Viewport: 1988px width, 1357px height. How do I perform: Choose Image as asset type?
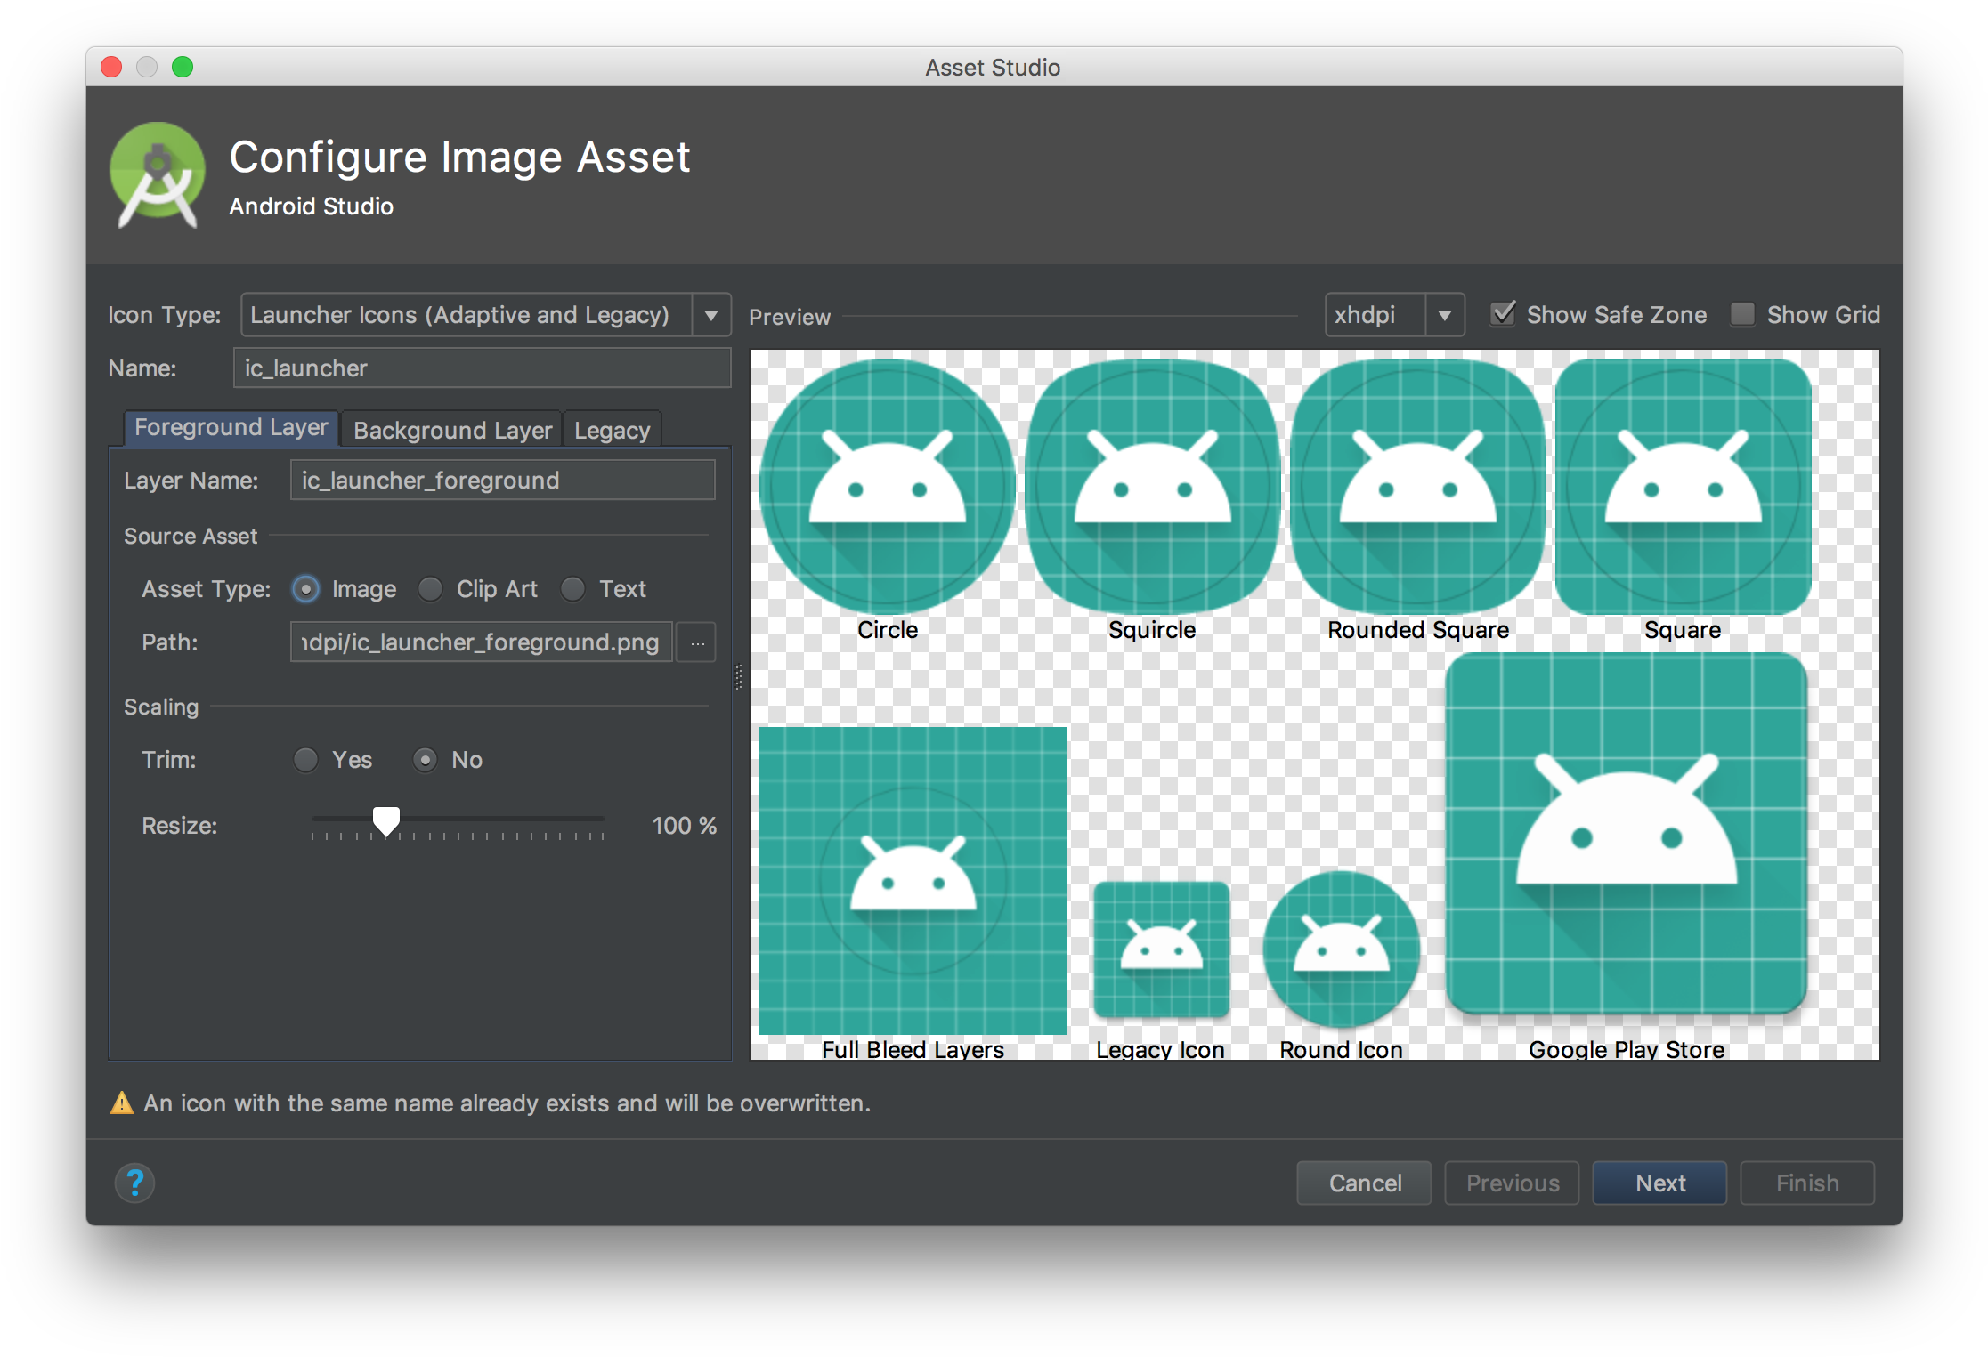click(x=305, y=589)
